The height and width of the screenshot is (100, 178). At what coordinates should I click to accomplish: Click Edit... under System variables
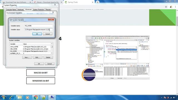coord(38,57)
